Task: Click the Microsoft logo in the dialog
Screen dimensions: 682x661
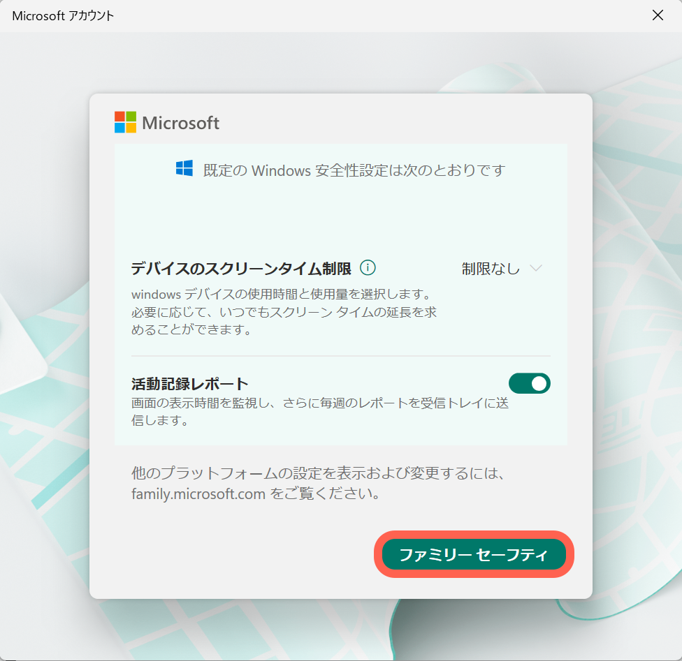Action: tap(166, 122)
